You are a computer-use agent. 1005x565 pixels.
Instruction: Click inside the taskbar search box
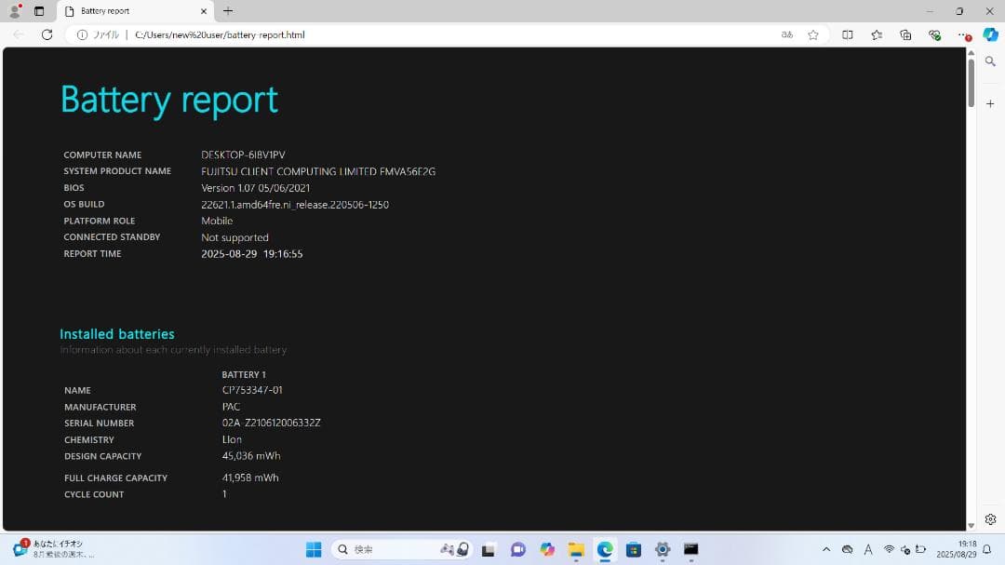pyautogui.click(x=382, y=549)
